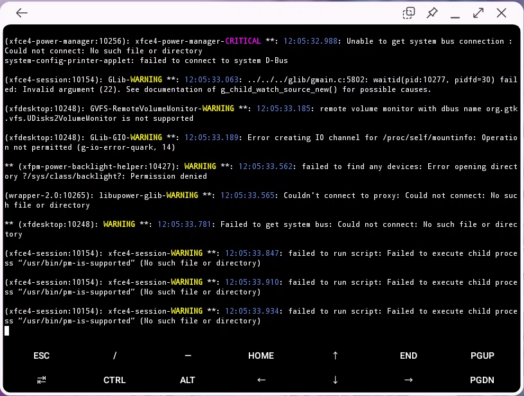Close the terminal window
This screenshot has height=396, width=524.
501,13
